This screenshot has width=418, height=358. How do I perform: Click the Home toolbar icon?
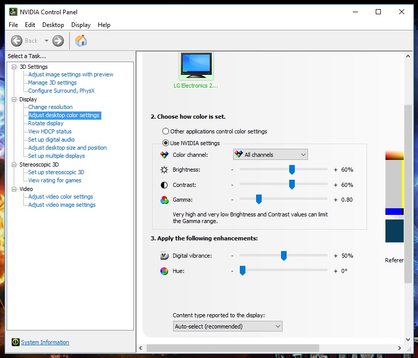pos(80,41)
